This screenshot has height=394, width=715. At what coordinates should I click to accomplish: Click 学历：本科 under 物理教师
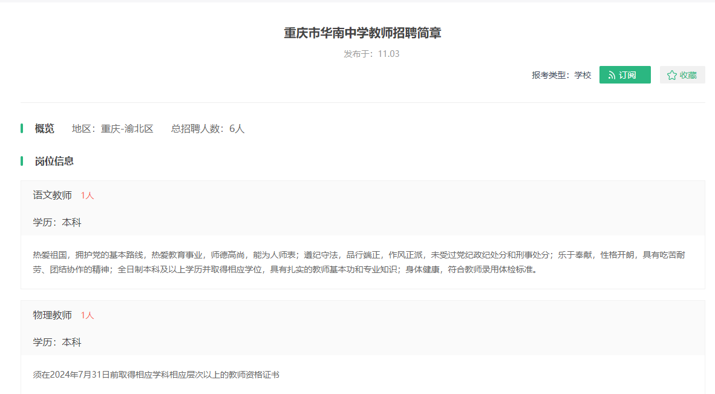[57, 343]
